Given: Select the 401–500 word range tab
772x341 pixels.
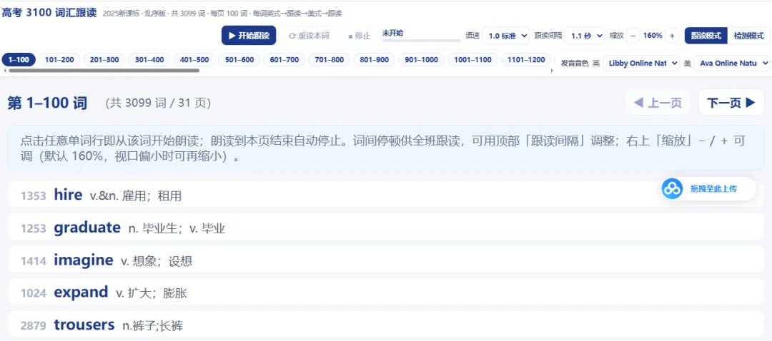Looking at the screenshot, I should [x=194, y=60].
